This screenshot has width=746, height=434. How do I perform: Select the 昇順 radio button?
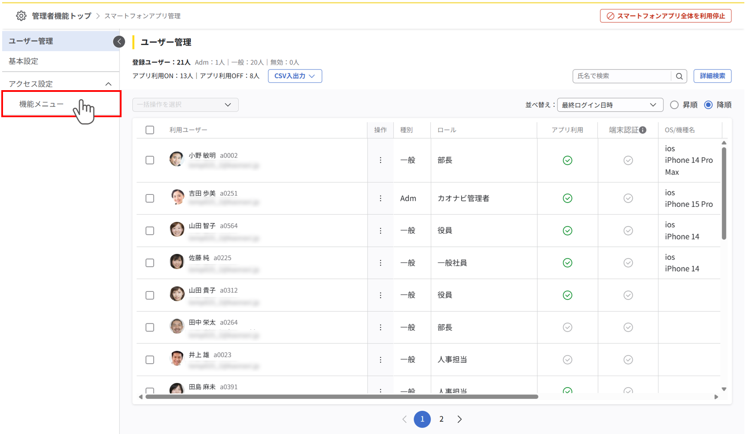(674, 105)
